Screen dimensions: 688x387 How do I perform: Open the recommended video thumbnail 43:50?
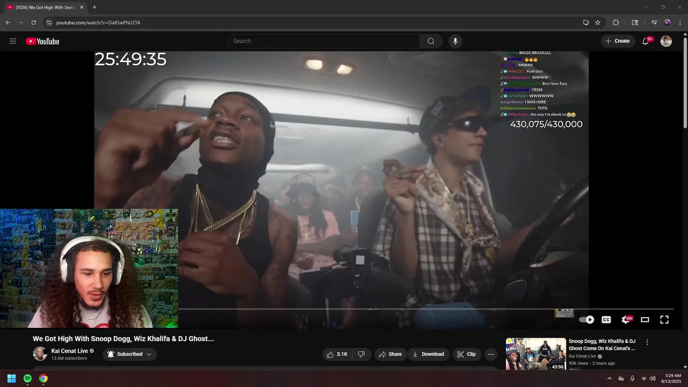click(x=536, y=354)
